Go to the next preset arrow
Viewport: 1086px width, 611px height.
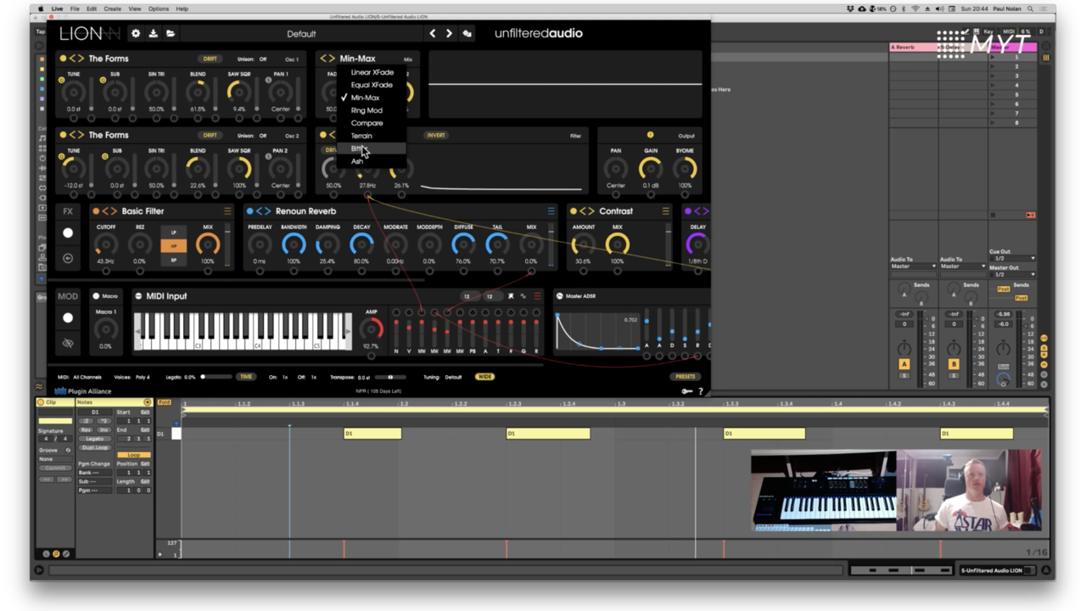click(x=450, y=34)
